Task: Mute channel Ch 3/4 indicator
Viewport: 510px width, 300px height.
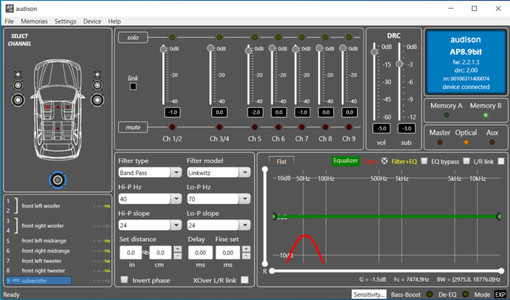Action: click(219, 127)
